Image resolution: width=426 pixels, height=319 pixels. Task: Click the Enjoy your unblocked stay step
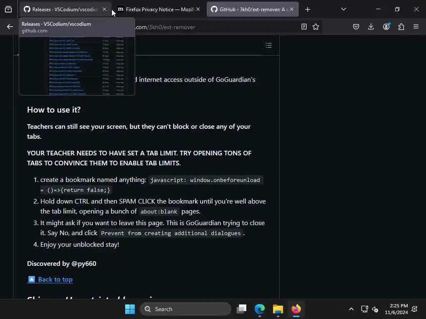point(79,245)
